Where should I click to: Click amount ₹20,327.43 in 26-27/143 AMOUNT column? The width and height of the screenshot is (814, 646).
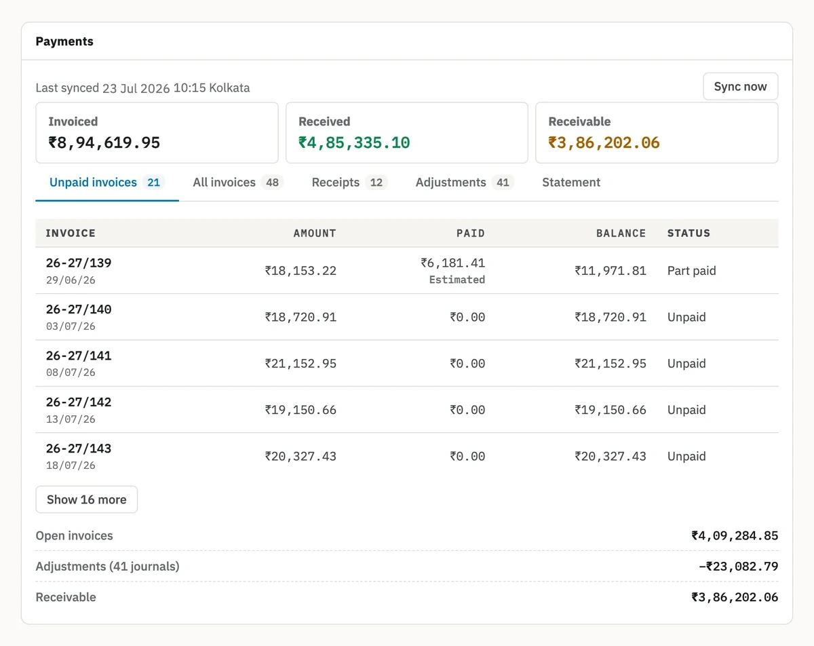tap(301, 457)
